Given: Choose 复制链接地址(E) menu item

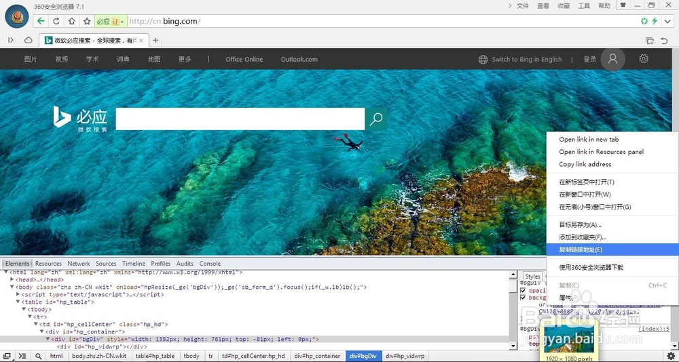Looking at the screenshot, I should (612, 249).
